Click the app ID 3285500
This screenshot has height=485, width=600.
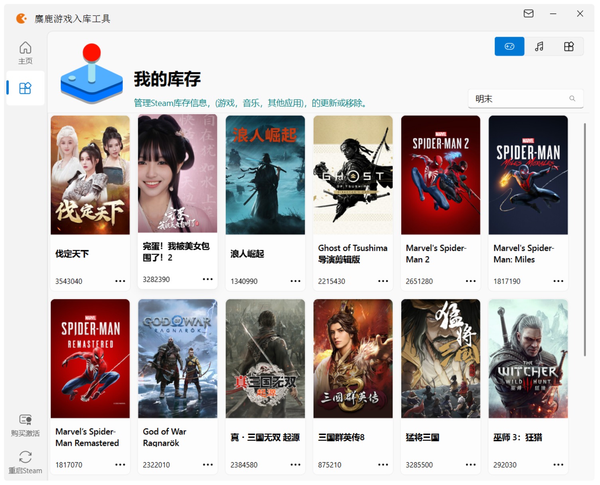[419, 465]
